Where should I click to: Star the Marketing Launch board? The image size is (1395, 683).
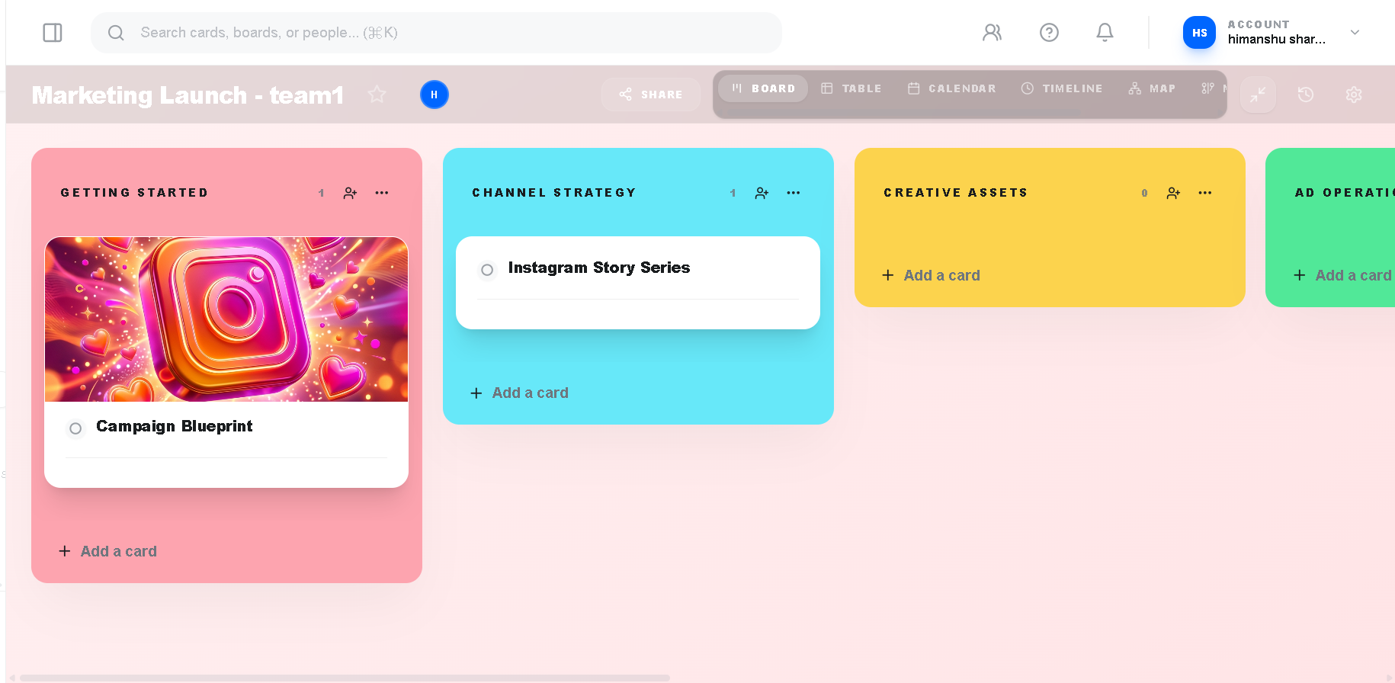tap(377, 95)
